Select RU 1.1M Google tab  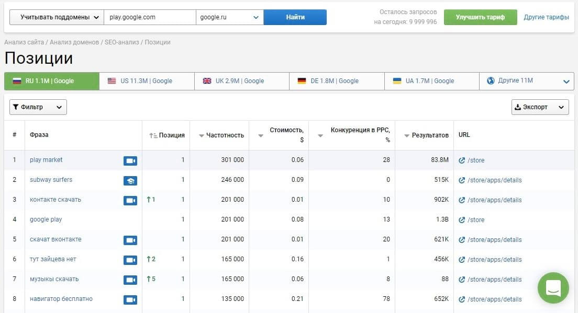pyautogui.click(x=52, y=81)
